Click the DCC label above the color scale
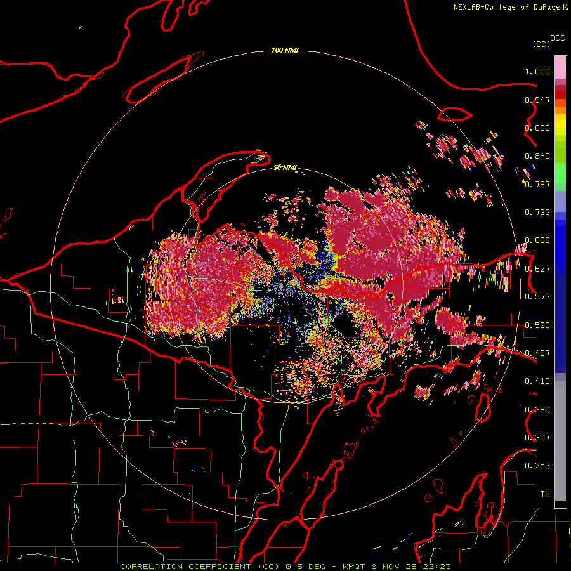 point(557,38)
